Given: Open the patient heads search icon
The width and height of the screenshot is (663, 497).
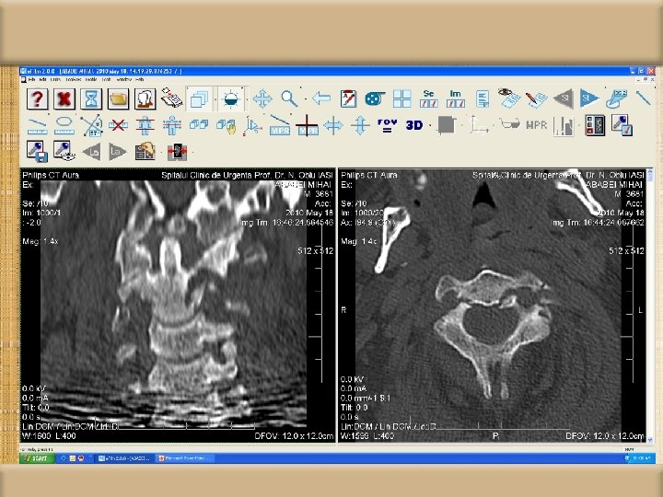Looking at the screenshot, I should (145, 98).
